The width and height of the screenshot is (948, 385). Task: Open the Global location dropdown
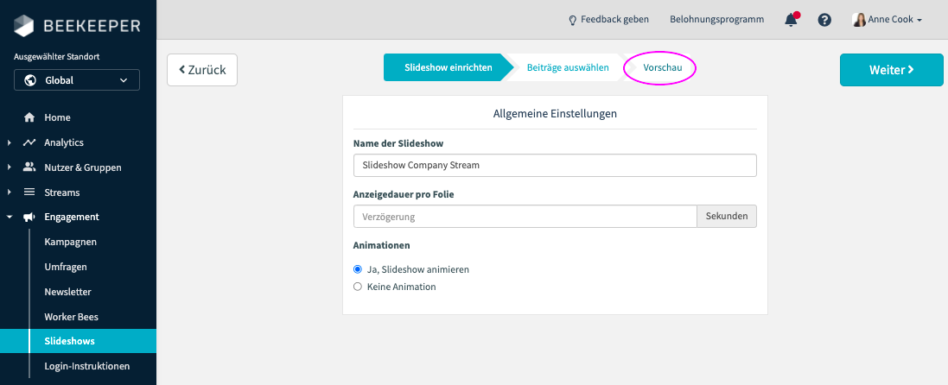tap(77, 80)
